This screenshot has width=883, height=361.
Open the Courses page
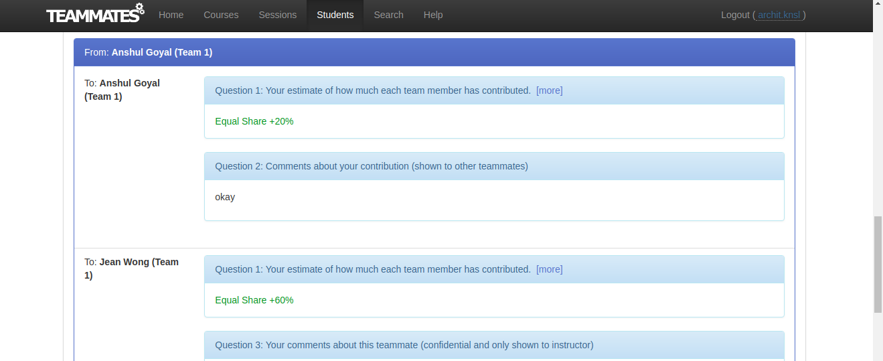(221, 15)
